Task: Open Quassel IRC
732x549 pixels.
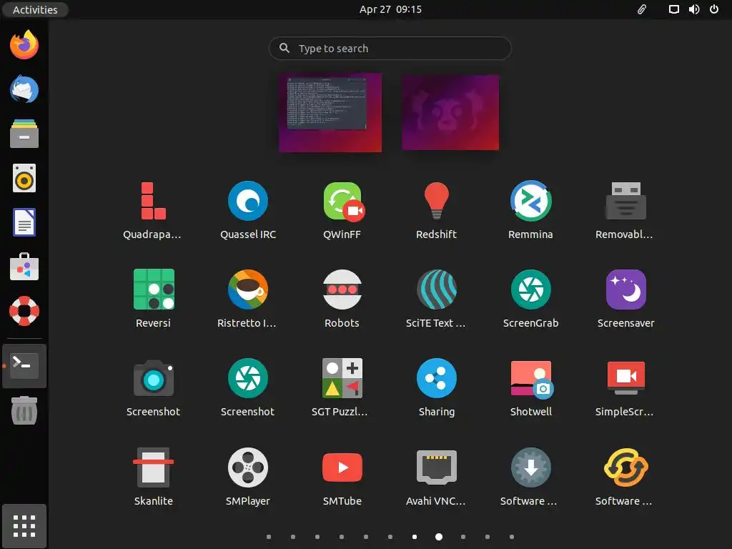Action: (x=248, y=211)
